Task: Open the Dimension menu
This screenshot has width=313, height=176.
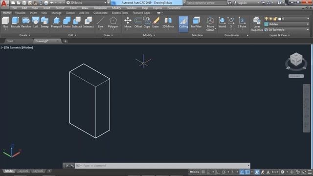Action: click(100, 8)
